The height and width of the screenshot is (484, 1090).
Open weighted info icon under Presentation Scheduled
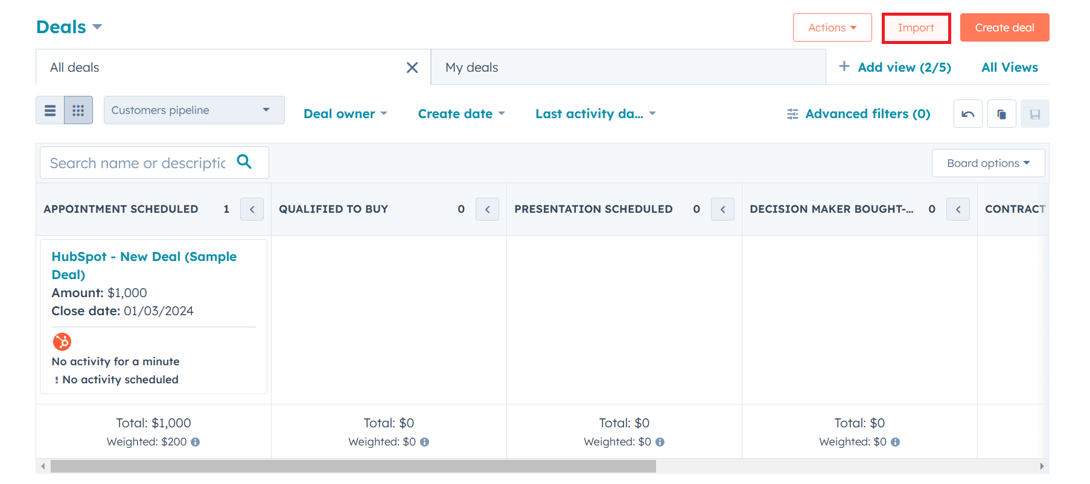pyautogui.click(x=660, y=442)
